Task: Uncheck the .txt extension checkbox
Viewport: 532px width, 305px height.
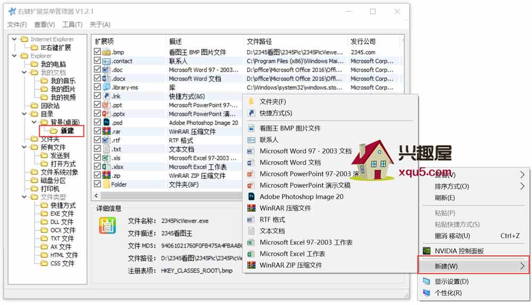Action: point(97,149)
